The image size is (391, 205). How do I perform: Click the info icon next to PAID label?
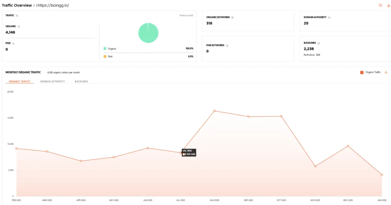(x=13, y=43)
